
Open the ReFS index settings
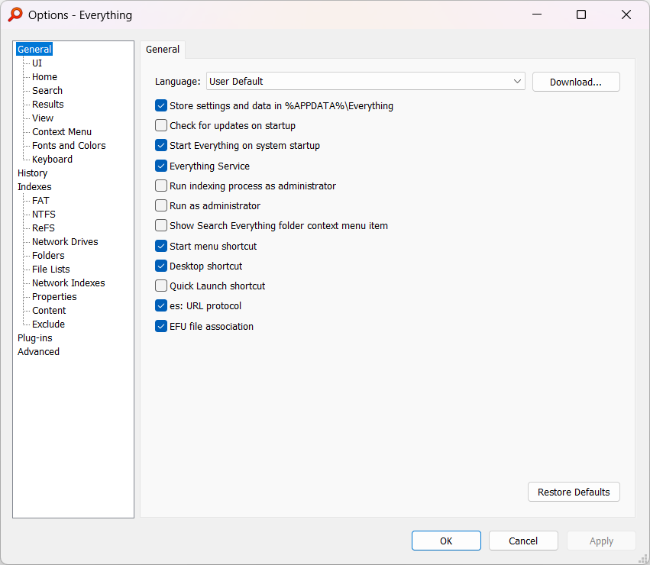pyautogui.click(x=43, y=228)
